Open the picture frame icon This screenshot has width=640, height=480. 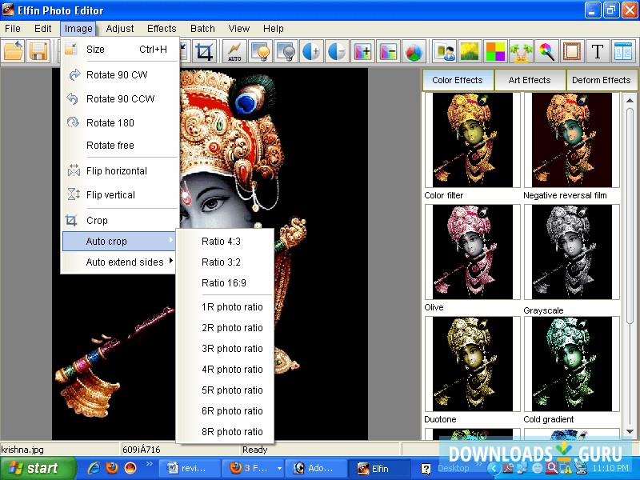pyautogui.click(x=573, y=51)
